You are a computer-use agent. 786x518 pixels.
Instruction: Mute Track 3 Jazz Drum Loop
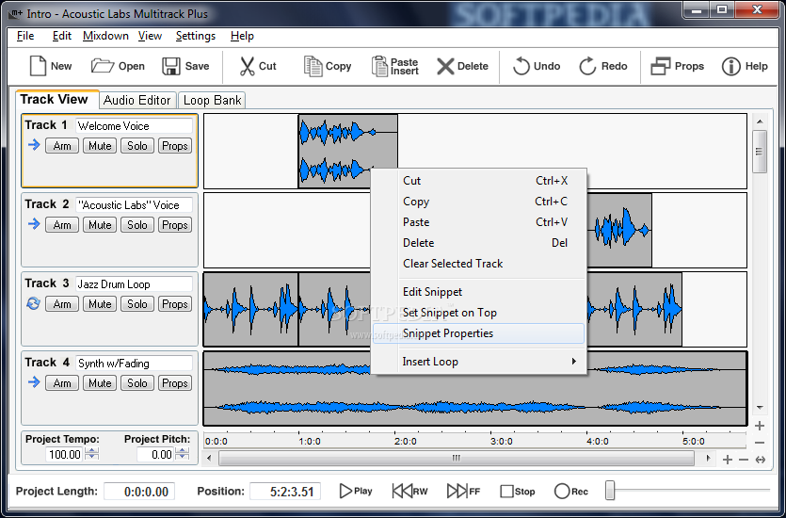coord(100,304)
